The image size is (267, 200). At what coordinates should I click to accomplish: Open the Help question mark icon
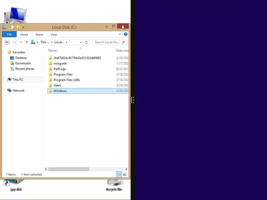(125, 34)
